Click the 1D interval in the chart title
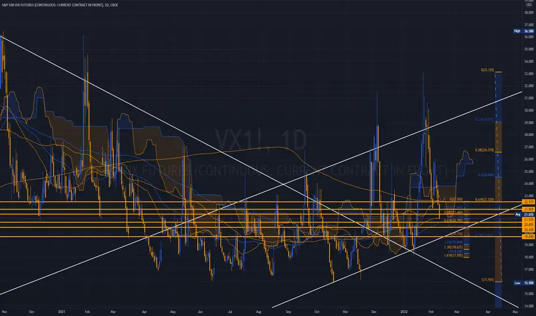 pyautogui.click(x=107, y=5)
